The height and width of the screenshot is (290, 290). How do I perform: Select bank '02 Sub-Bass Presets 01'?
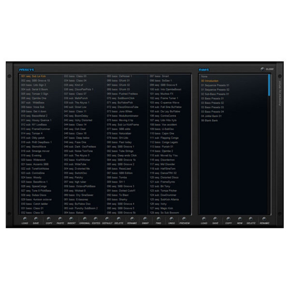[x=215, y=94]
